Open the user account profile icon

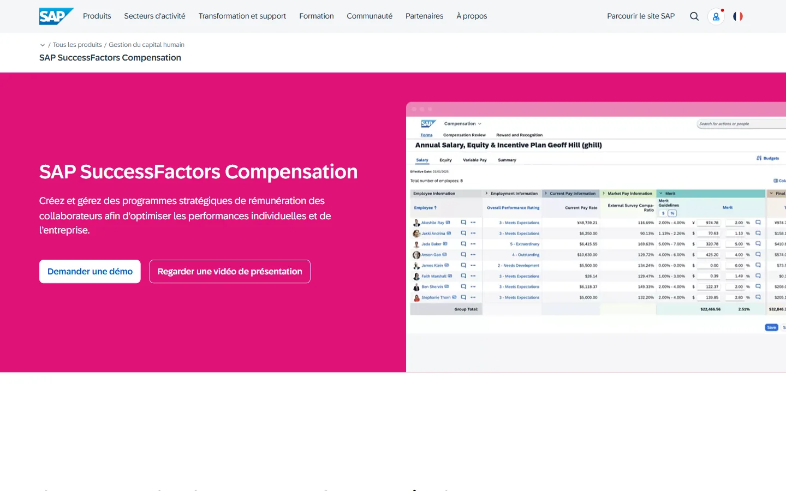[716, 16]
